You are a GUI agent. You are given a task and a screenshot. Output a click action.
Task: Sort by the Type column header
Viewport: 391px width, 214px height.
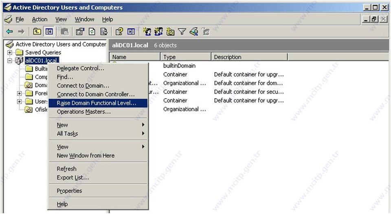click(x=186, y=57)
